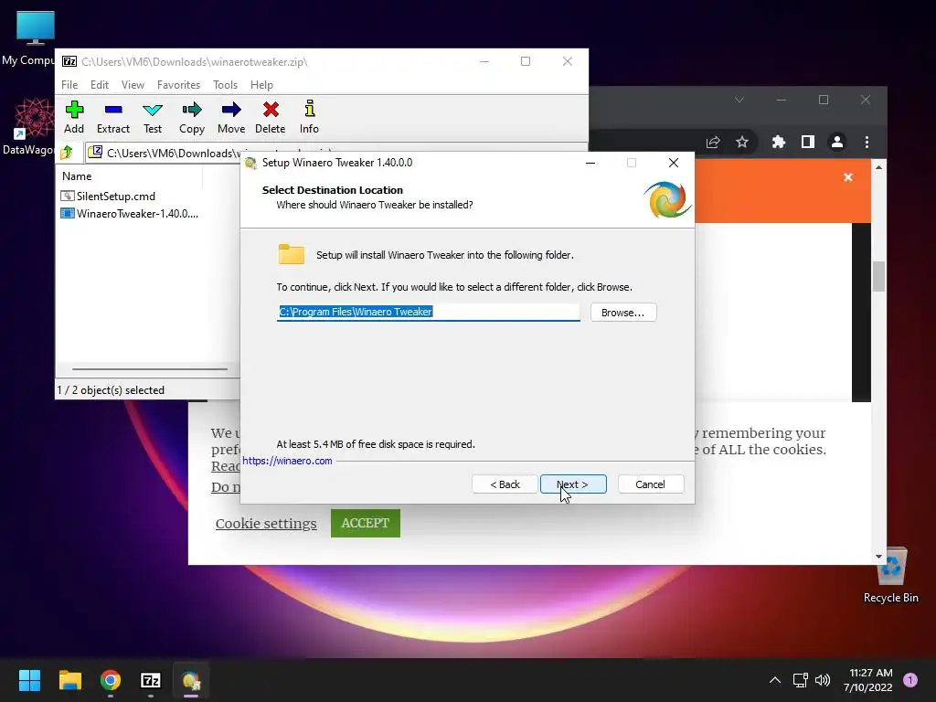This screenshot has width=936, height=702.
Task: Open Chrome profile avatar icon
Action: tap(837, 142)
